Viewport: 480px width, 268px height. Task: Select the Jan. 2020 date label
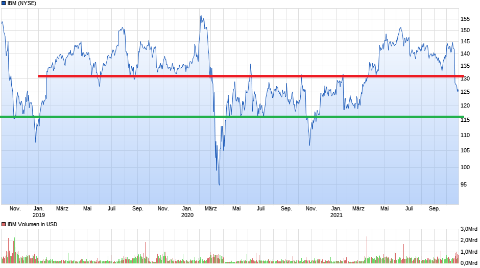187,211
